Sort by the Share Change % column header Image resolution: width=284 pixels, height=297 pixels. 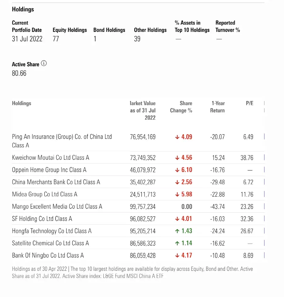point(181,107)
